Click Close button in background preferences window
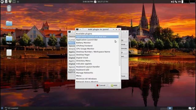 point(124,76)
